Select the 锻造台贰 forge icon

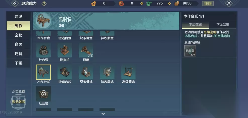65,72
